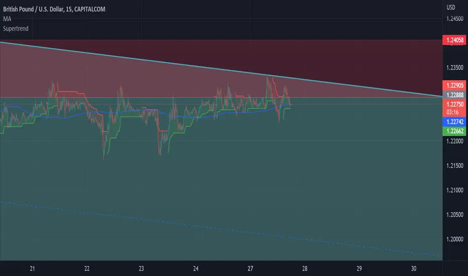Click the 1.24500 price axis tick
The width and height of the screenshot is (468, 276).
[455, 19]
